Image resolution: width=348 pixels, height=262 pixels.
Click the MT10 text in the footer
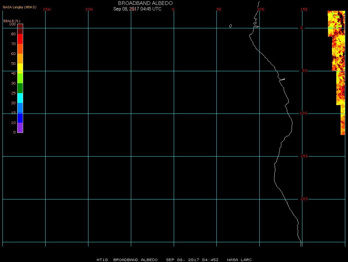pyautogui.click(x=102, y=260)
